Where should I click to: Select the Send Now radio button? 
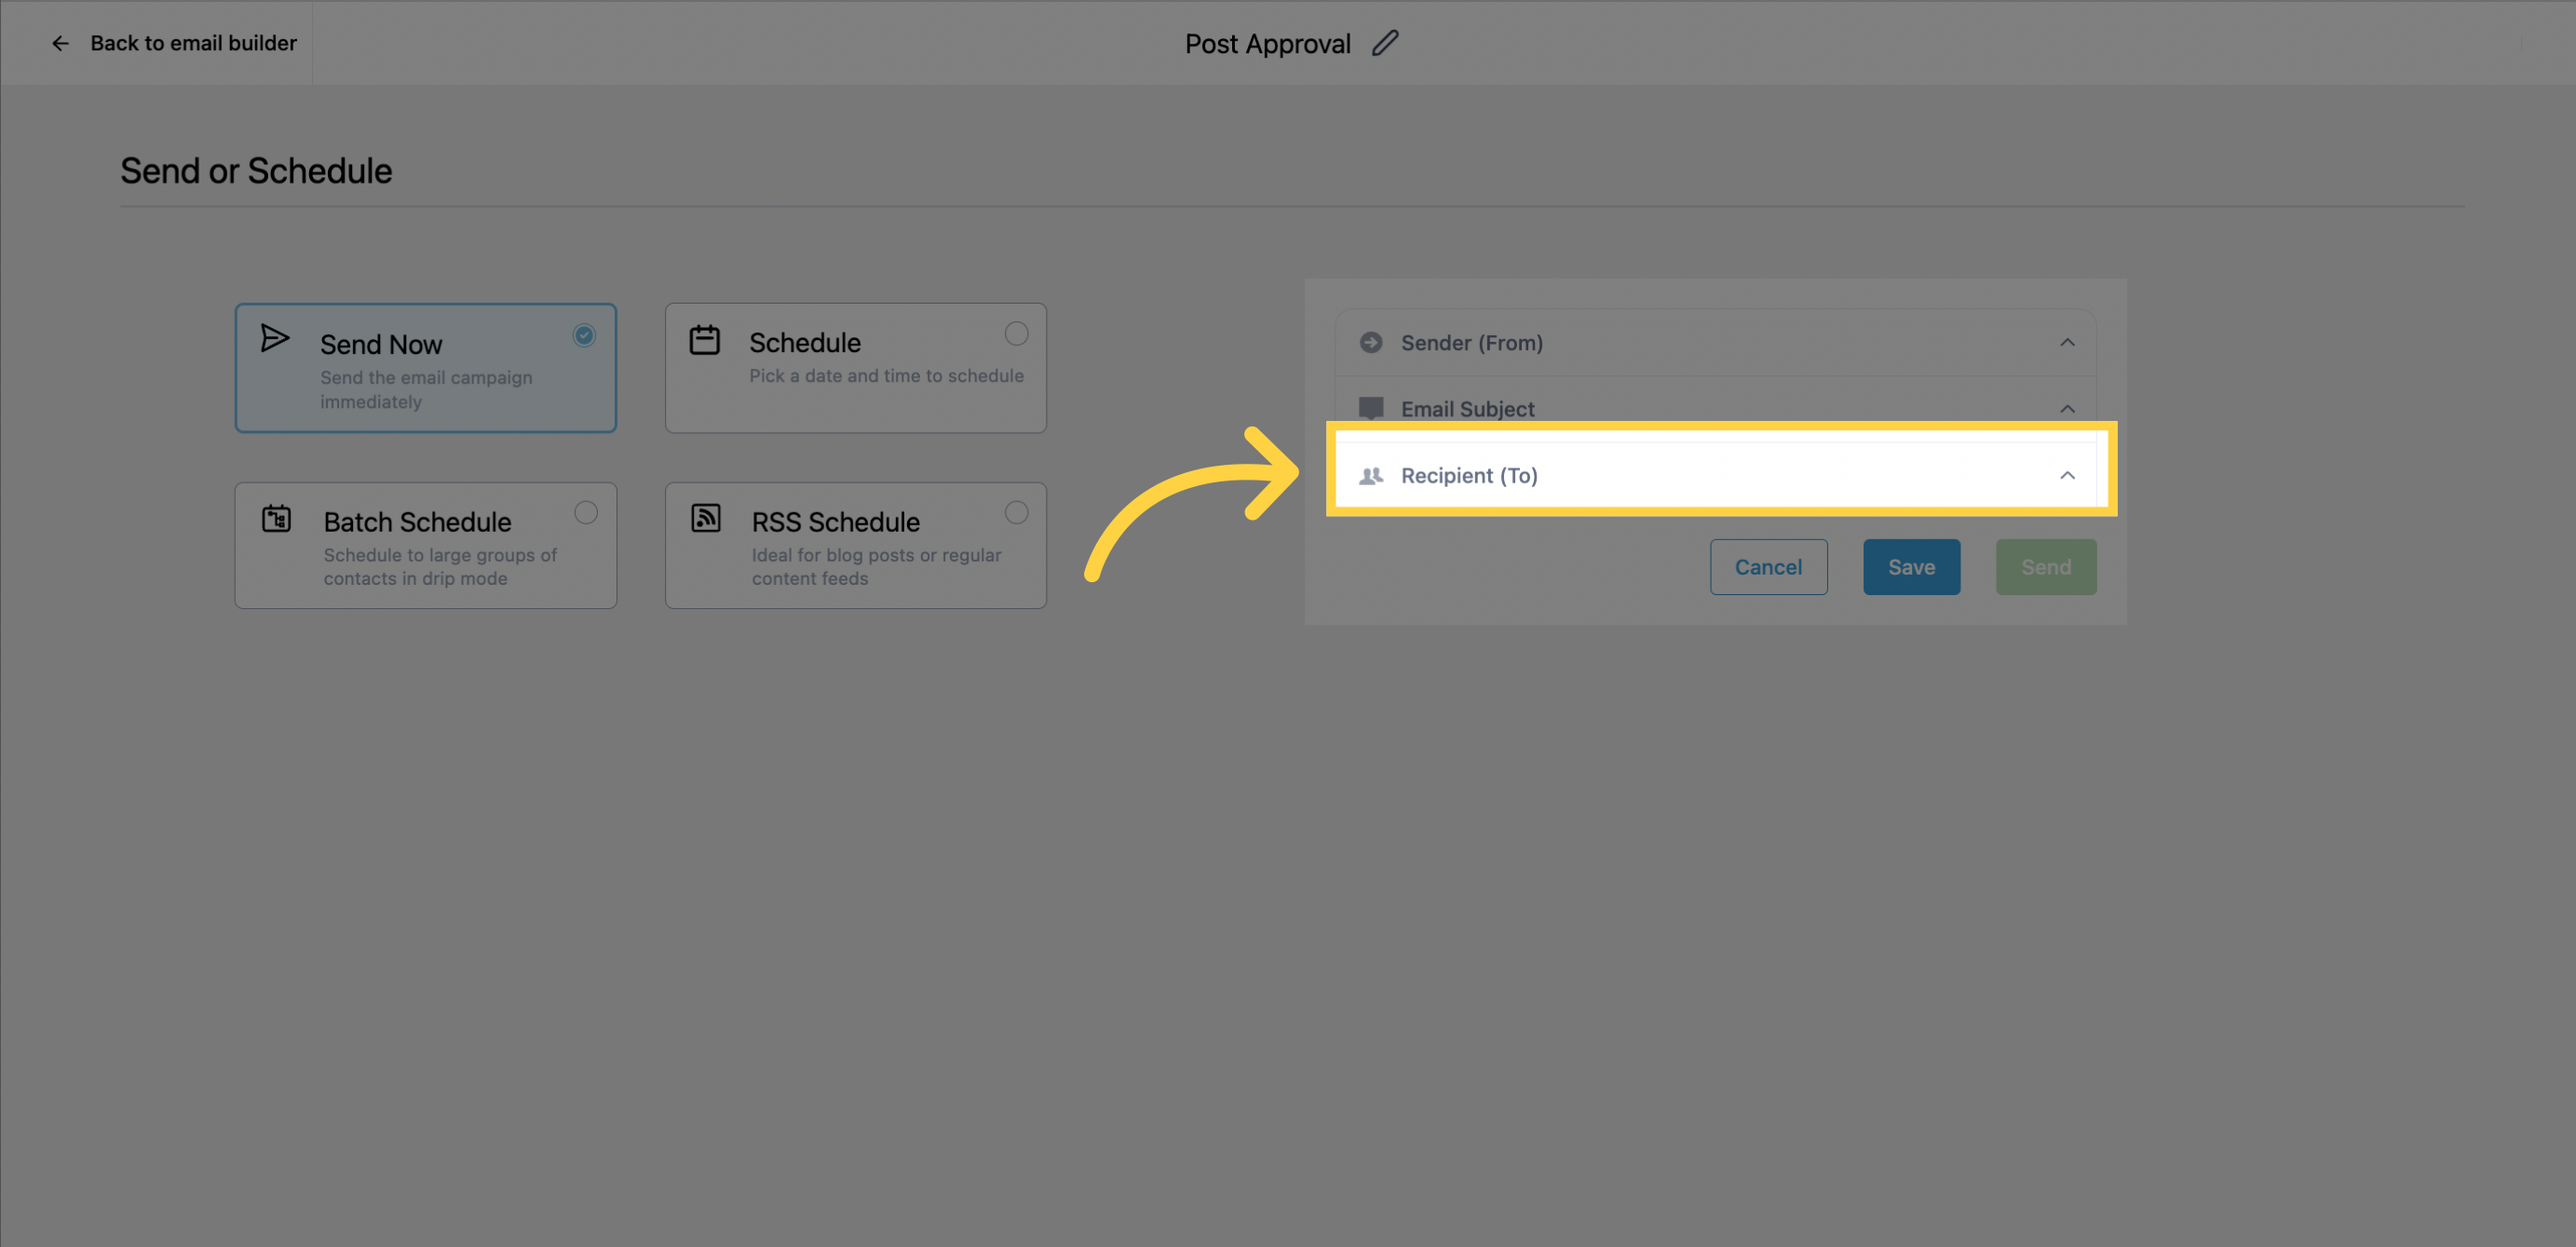coord(585,333)
